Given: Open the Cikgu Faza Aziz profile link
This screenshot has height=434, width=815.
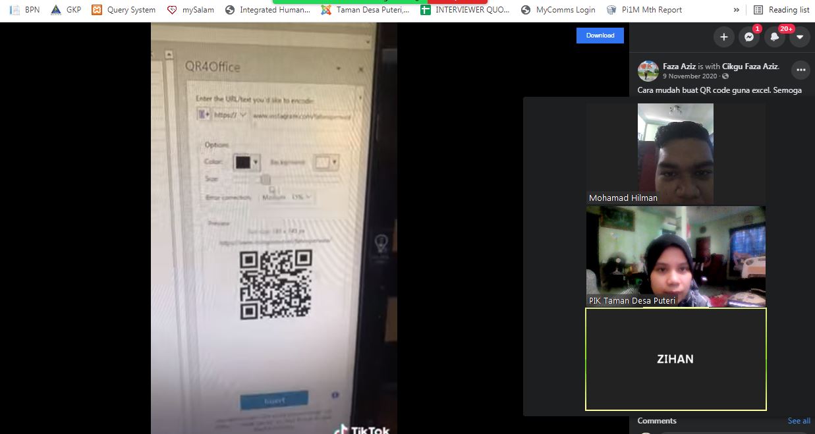Looking at the screenshot, I should pos(750,67).
